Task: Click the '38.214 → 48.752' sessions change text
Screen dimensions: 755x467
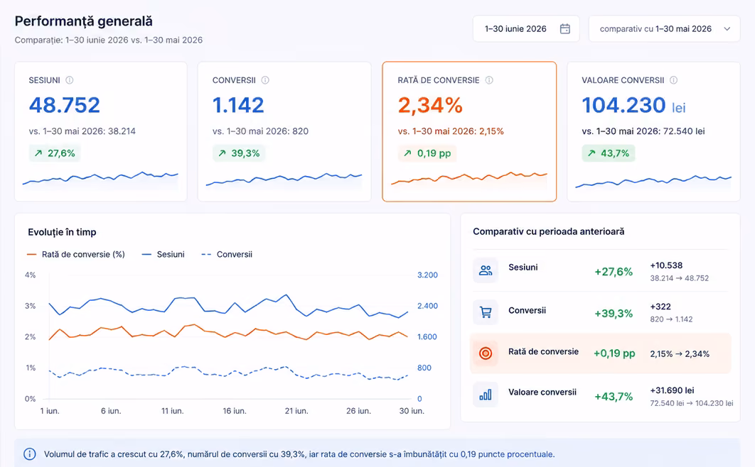Action: 680,278
